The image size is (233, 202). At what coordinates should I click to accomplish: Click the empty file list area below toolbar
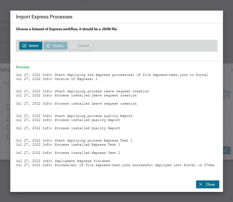(117, 56)
